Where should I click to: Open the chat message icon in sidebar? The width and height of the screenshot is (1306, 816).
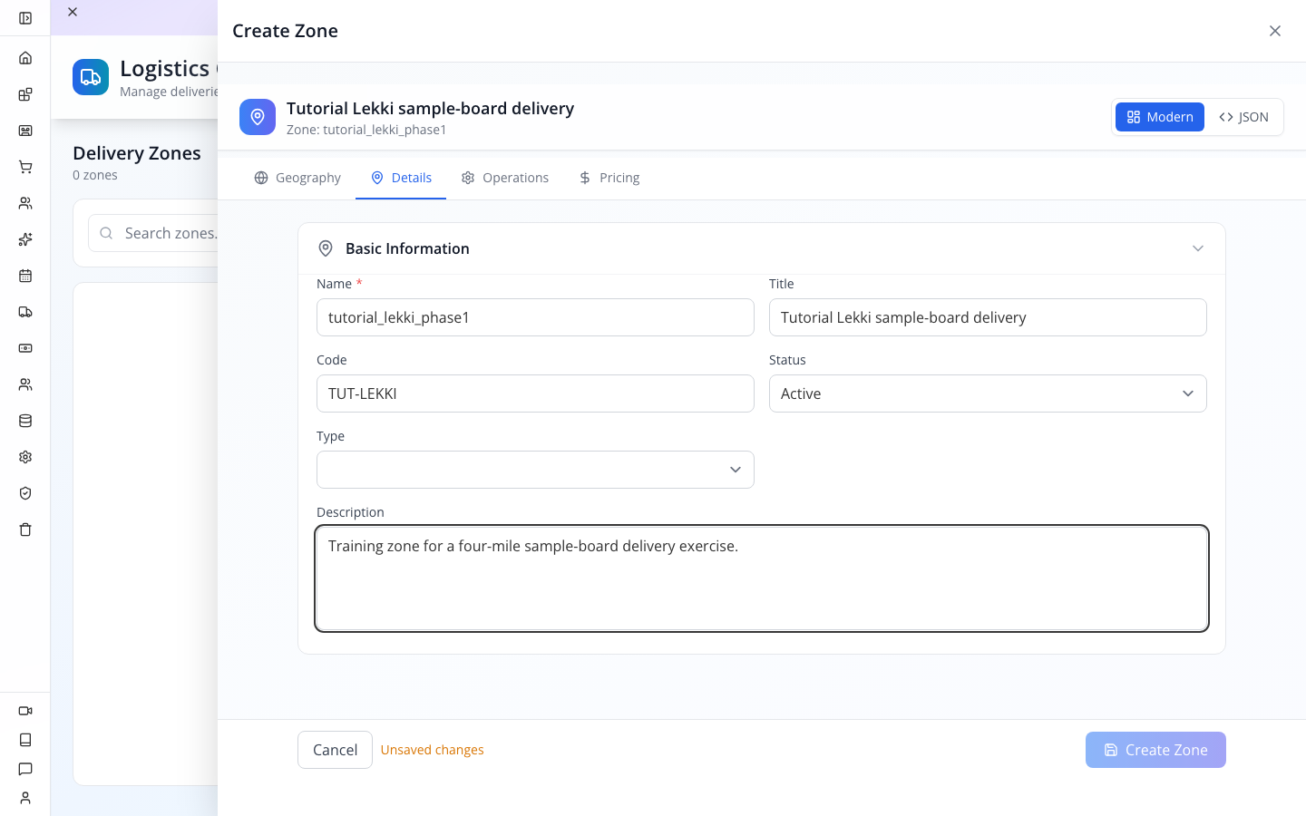tap(25, 769)
